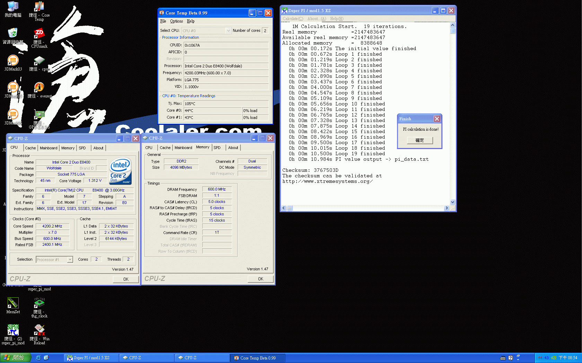
Task: Open the Help menu in Core Temp
Action: (x=191, y=21)
